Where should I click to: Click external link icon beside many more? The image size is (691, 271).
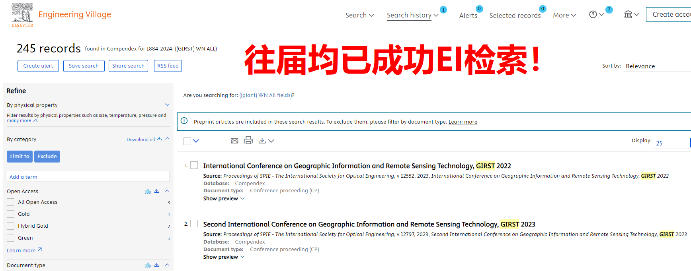pyautogui.click(x=35, y=120)
